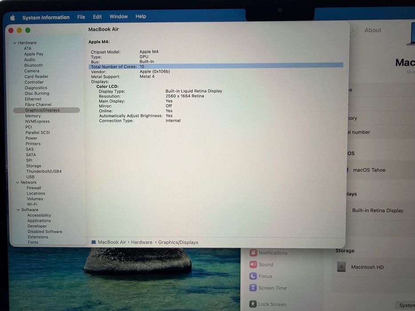Click the red close window button

click(11, 30)
